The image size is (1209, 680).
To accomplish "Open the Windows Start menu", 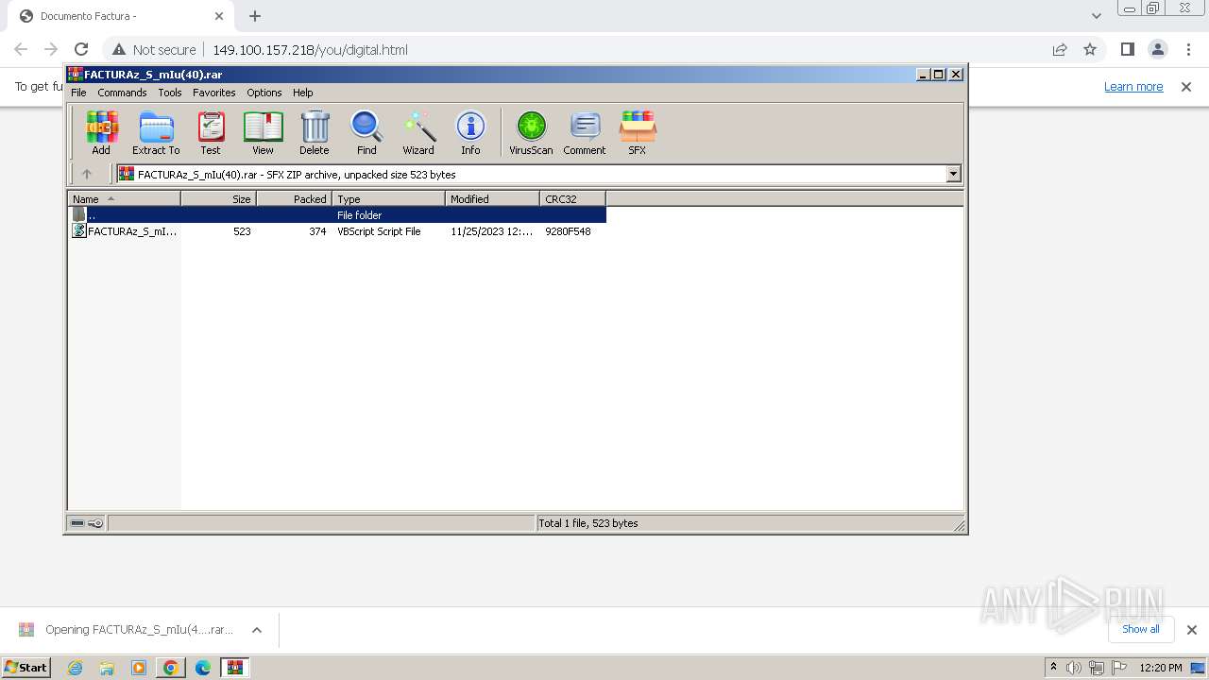I will [26, 668].
